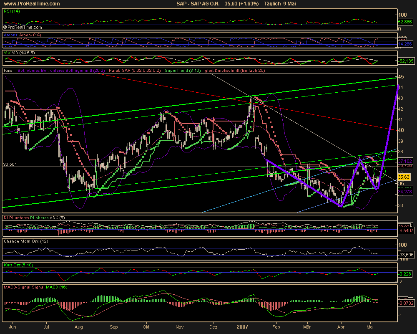Click the Täglich timeframe label in title
The image size is (417, 334).
[272, 4]
